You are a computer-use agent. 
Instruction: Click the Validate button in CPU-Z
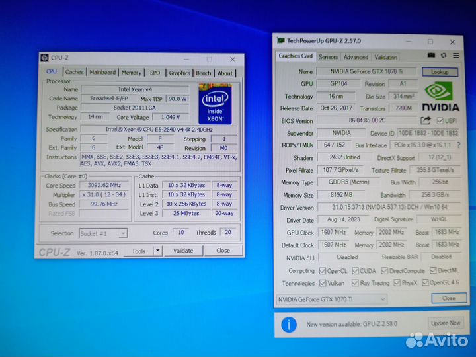coord(183,251)
